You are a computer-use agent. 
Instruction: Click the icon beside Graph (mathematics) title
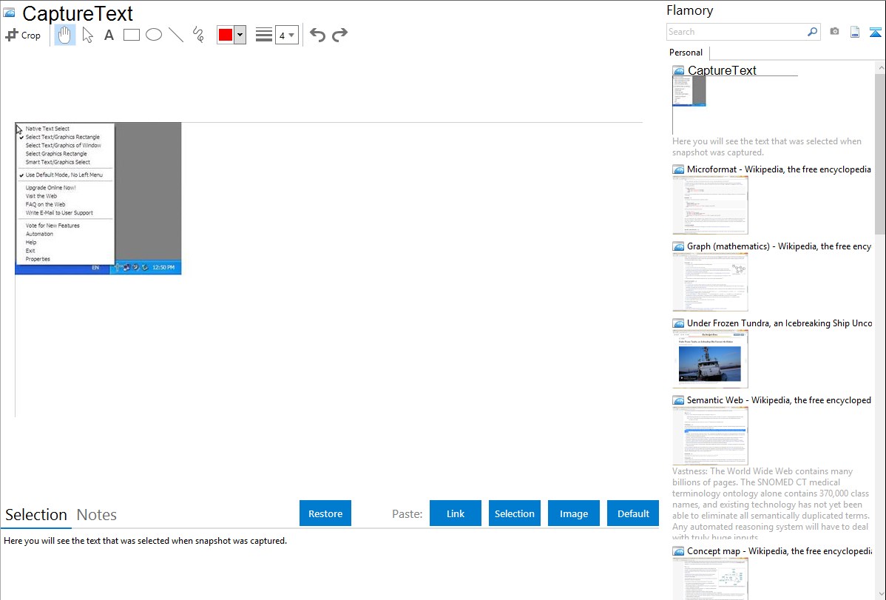(x=678, y=246)
